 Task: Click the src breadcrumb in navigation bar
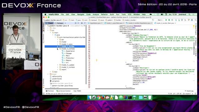coord(65,20)
